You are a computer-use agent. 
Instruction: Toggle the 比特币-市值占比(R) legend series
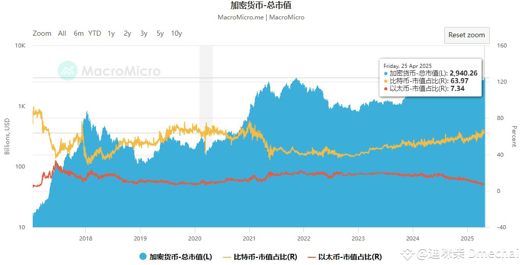(265, 257)
